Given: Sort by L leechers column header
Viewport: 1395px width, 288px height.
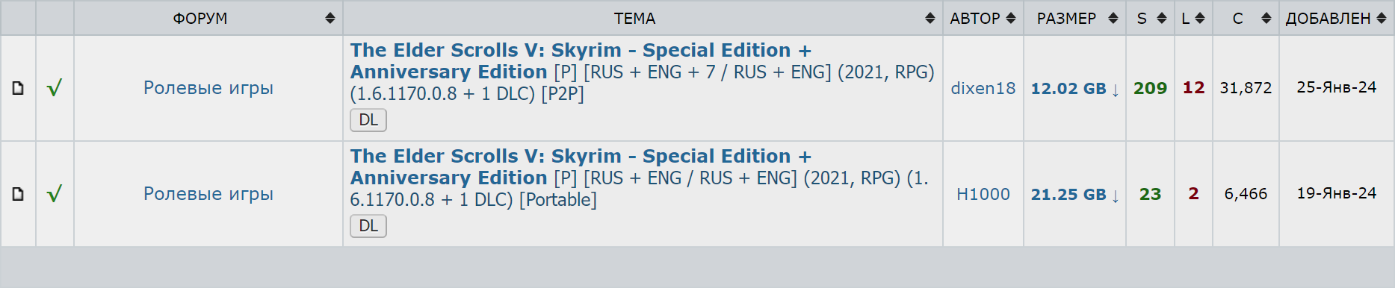Looking at the screenshot, I should (x=1193, y=18).
